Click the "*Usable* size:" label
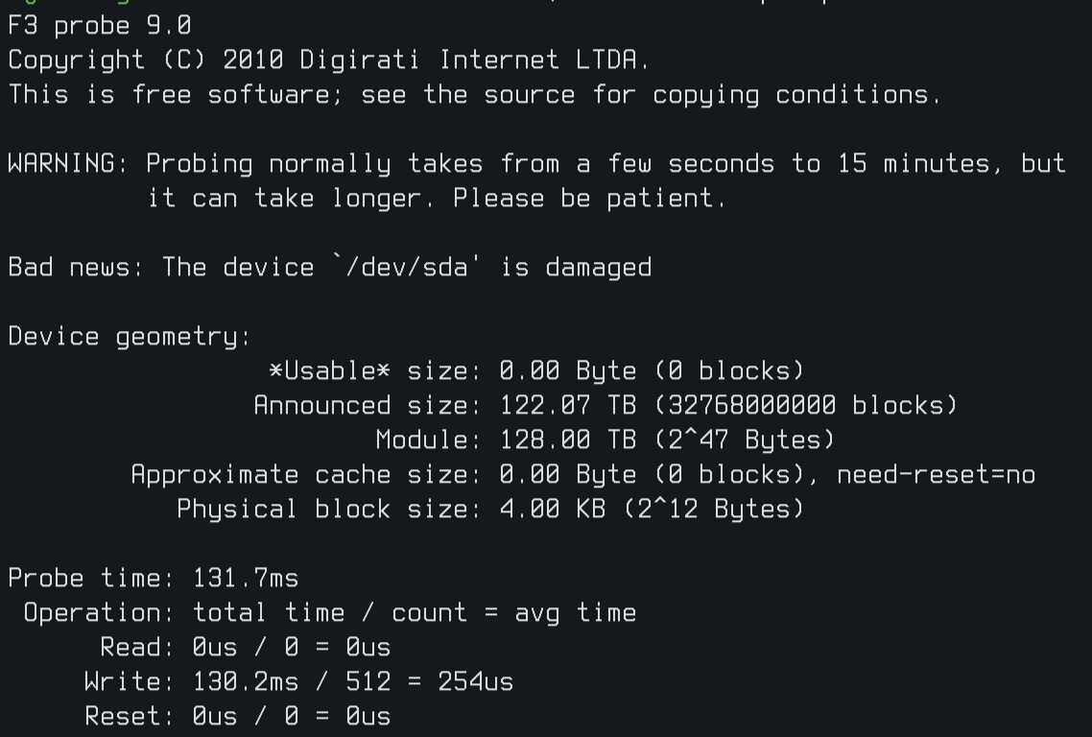Viewport: 1092px width, 737px height. coord(375,371)
